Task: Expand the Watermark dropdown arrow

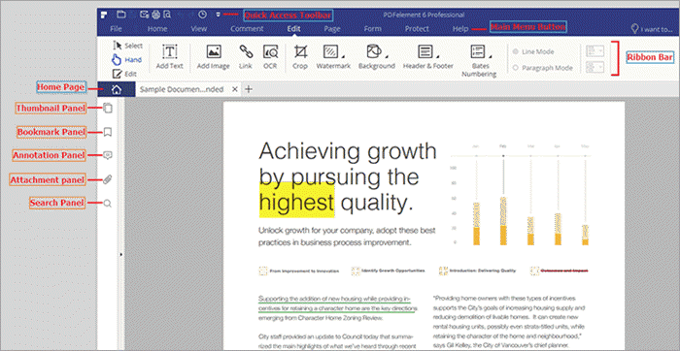Action: (x=343, y=56)
